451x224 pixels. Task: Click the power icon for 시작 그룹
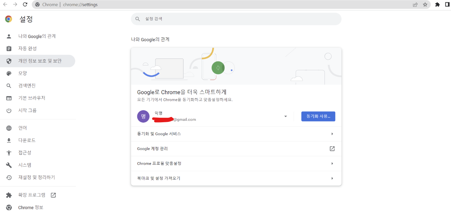tap(9, 110)
